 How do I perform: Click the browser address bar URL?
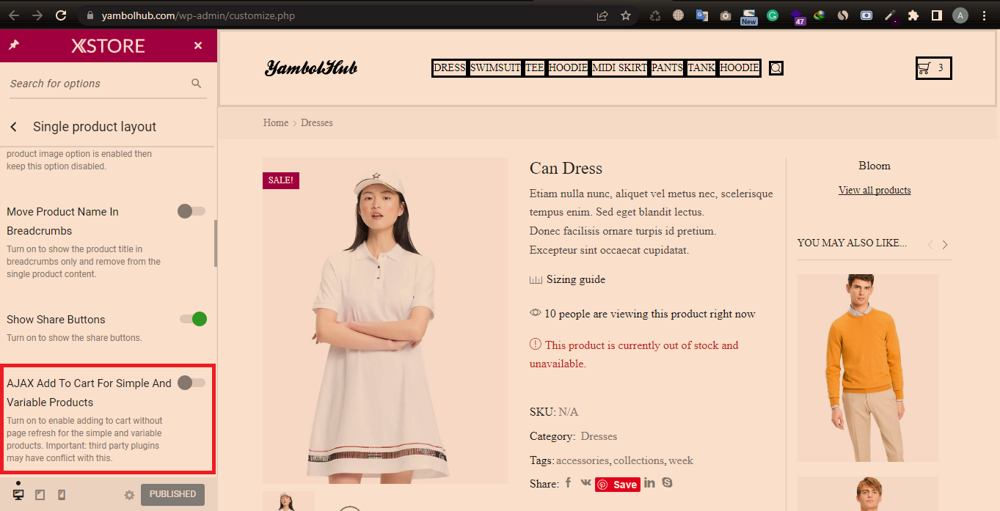coord(198,15)
